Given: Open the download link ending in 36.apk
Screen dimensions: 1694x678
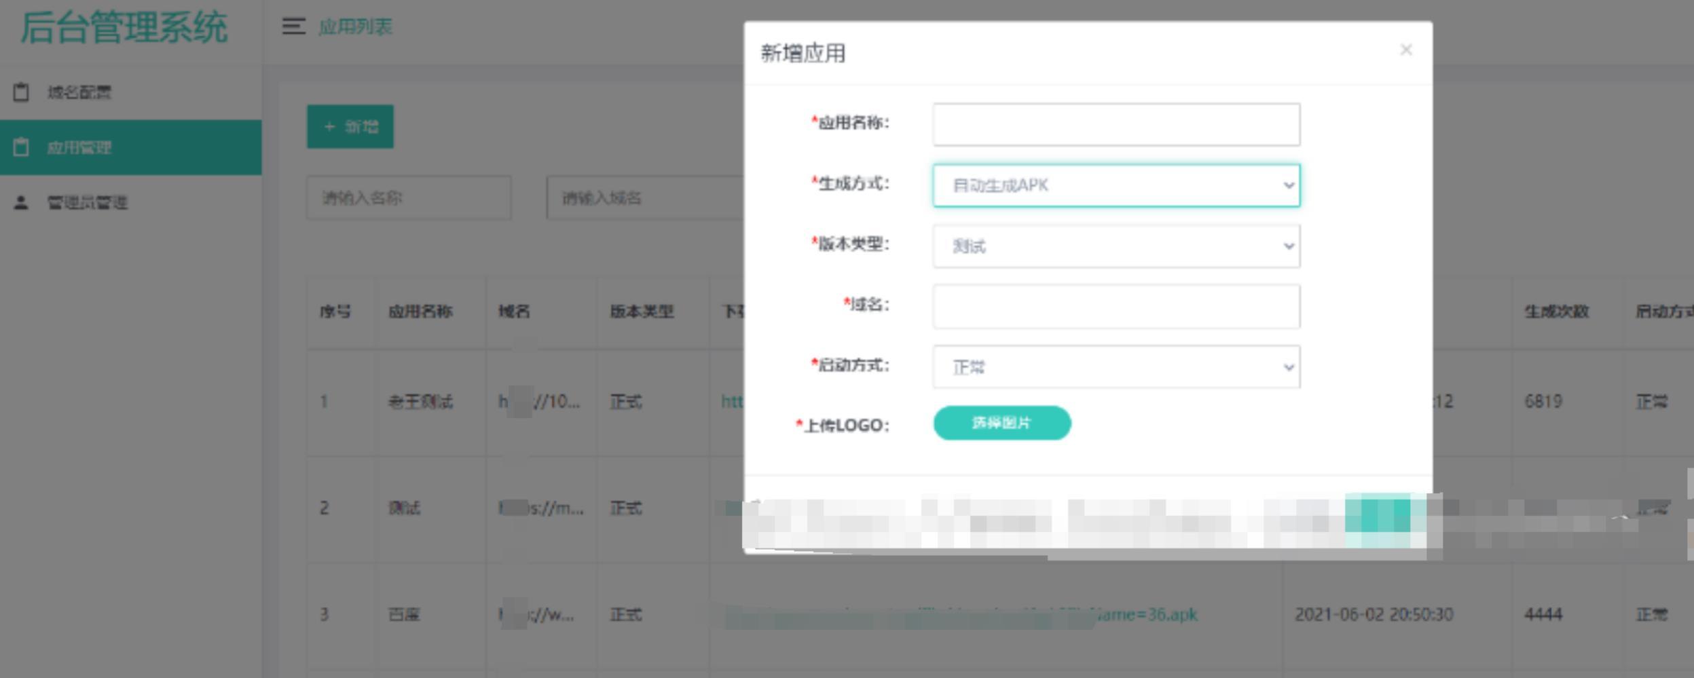Looking at the screenshot, I should point(961,615).
